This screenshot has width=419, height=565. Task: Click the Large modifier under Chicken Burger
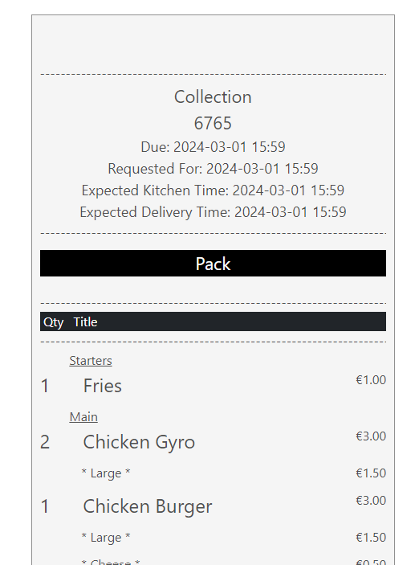pyautogui.click(x=106, y=537)
